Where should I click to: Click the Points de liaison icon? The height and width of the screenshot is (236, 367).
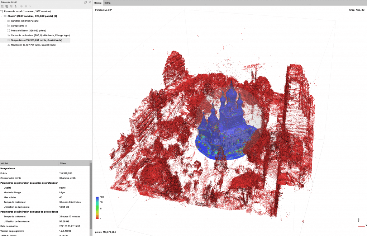pos(9,30)
